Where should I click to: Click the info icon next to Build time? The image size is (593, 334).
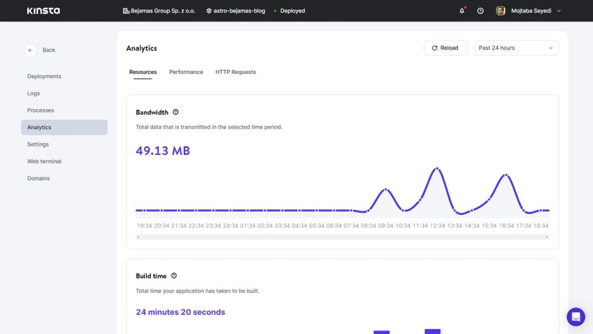tap(174, 275)
